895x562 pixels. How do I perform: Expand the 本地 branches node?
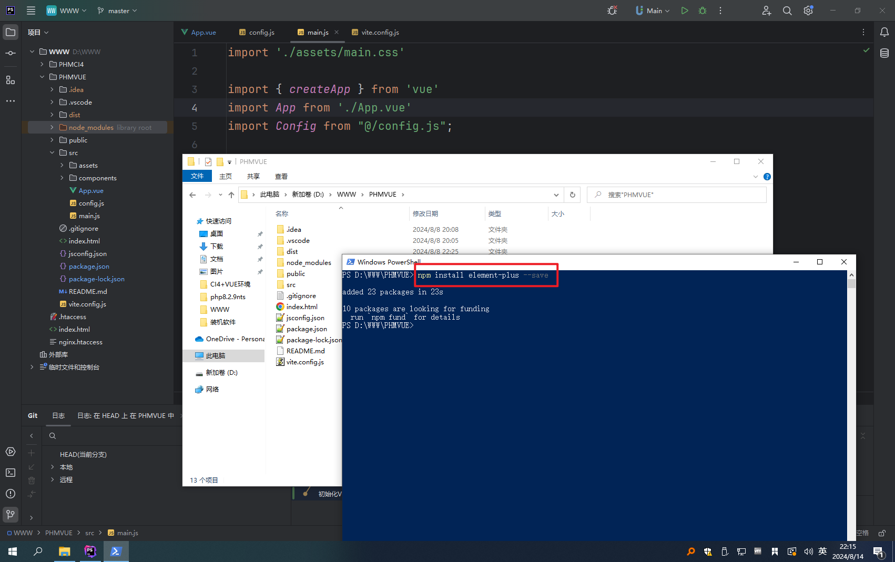52,467
